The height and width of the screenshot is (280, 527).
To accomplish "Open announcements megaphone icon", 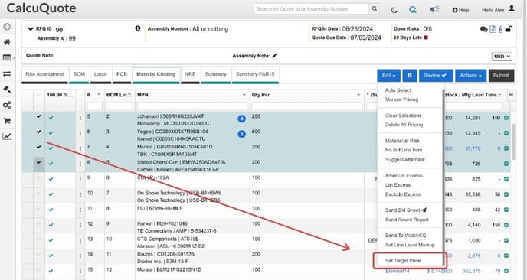I will (434, 9).
